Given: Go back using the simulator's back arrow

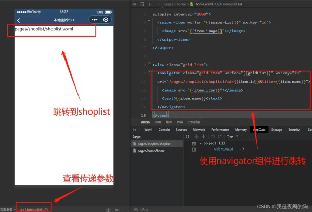Looking at the screenshot, I should (x=19, y=20).
